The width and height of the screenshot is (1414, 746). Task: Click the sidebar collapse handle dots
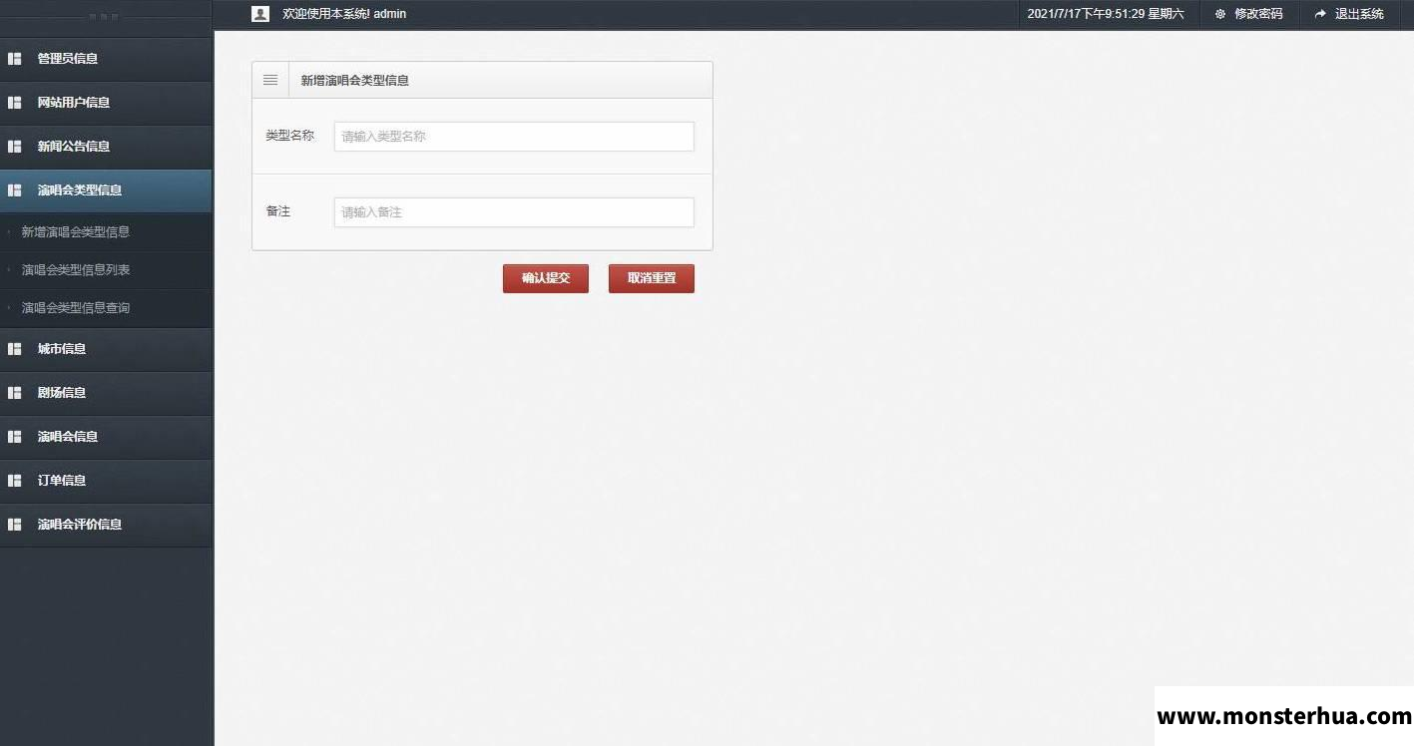click(105, 17)
